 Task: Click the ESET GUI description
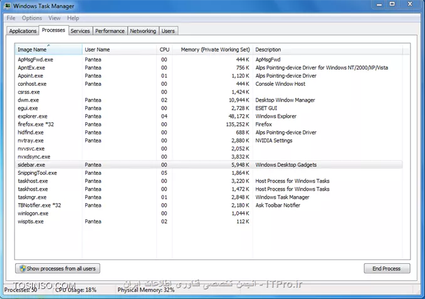(x=266, y=108)
